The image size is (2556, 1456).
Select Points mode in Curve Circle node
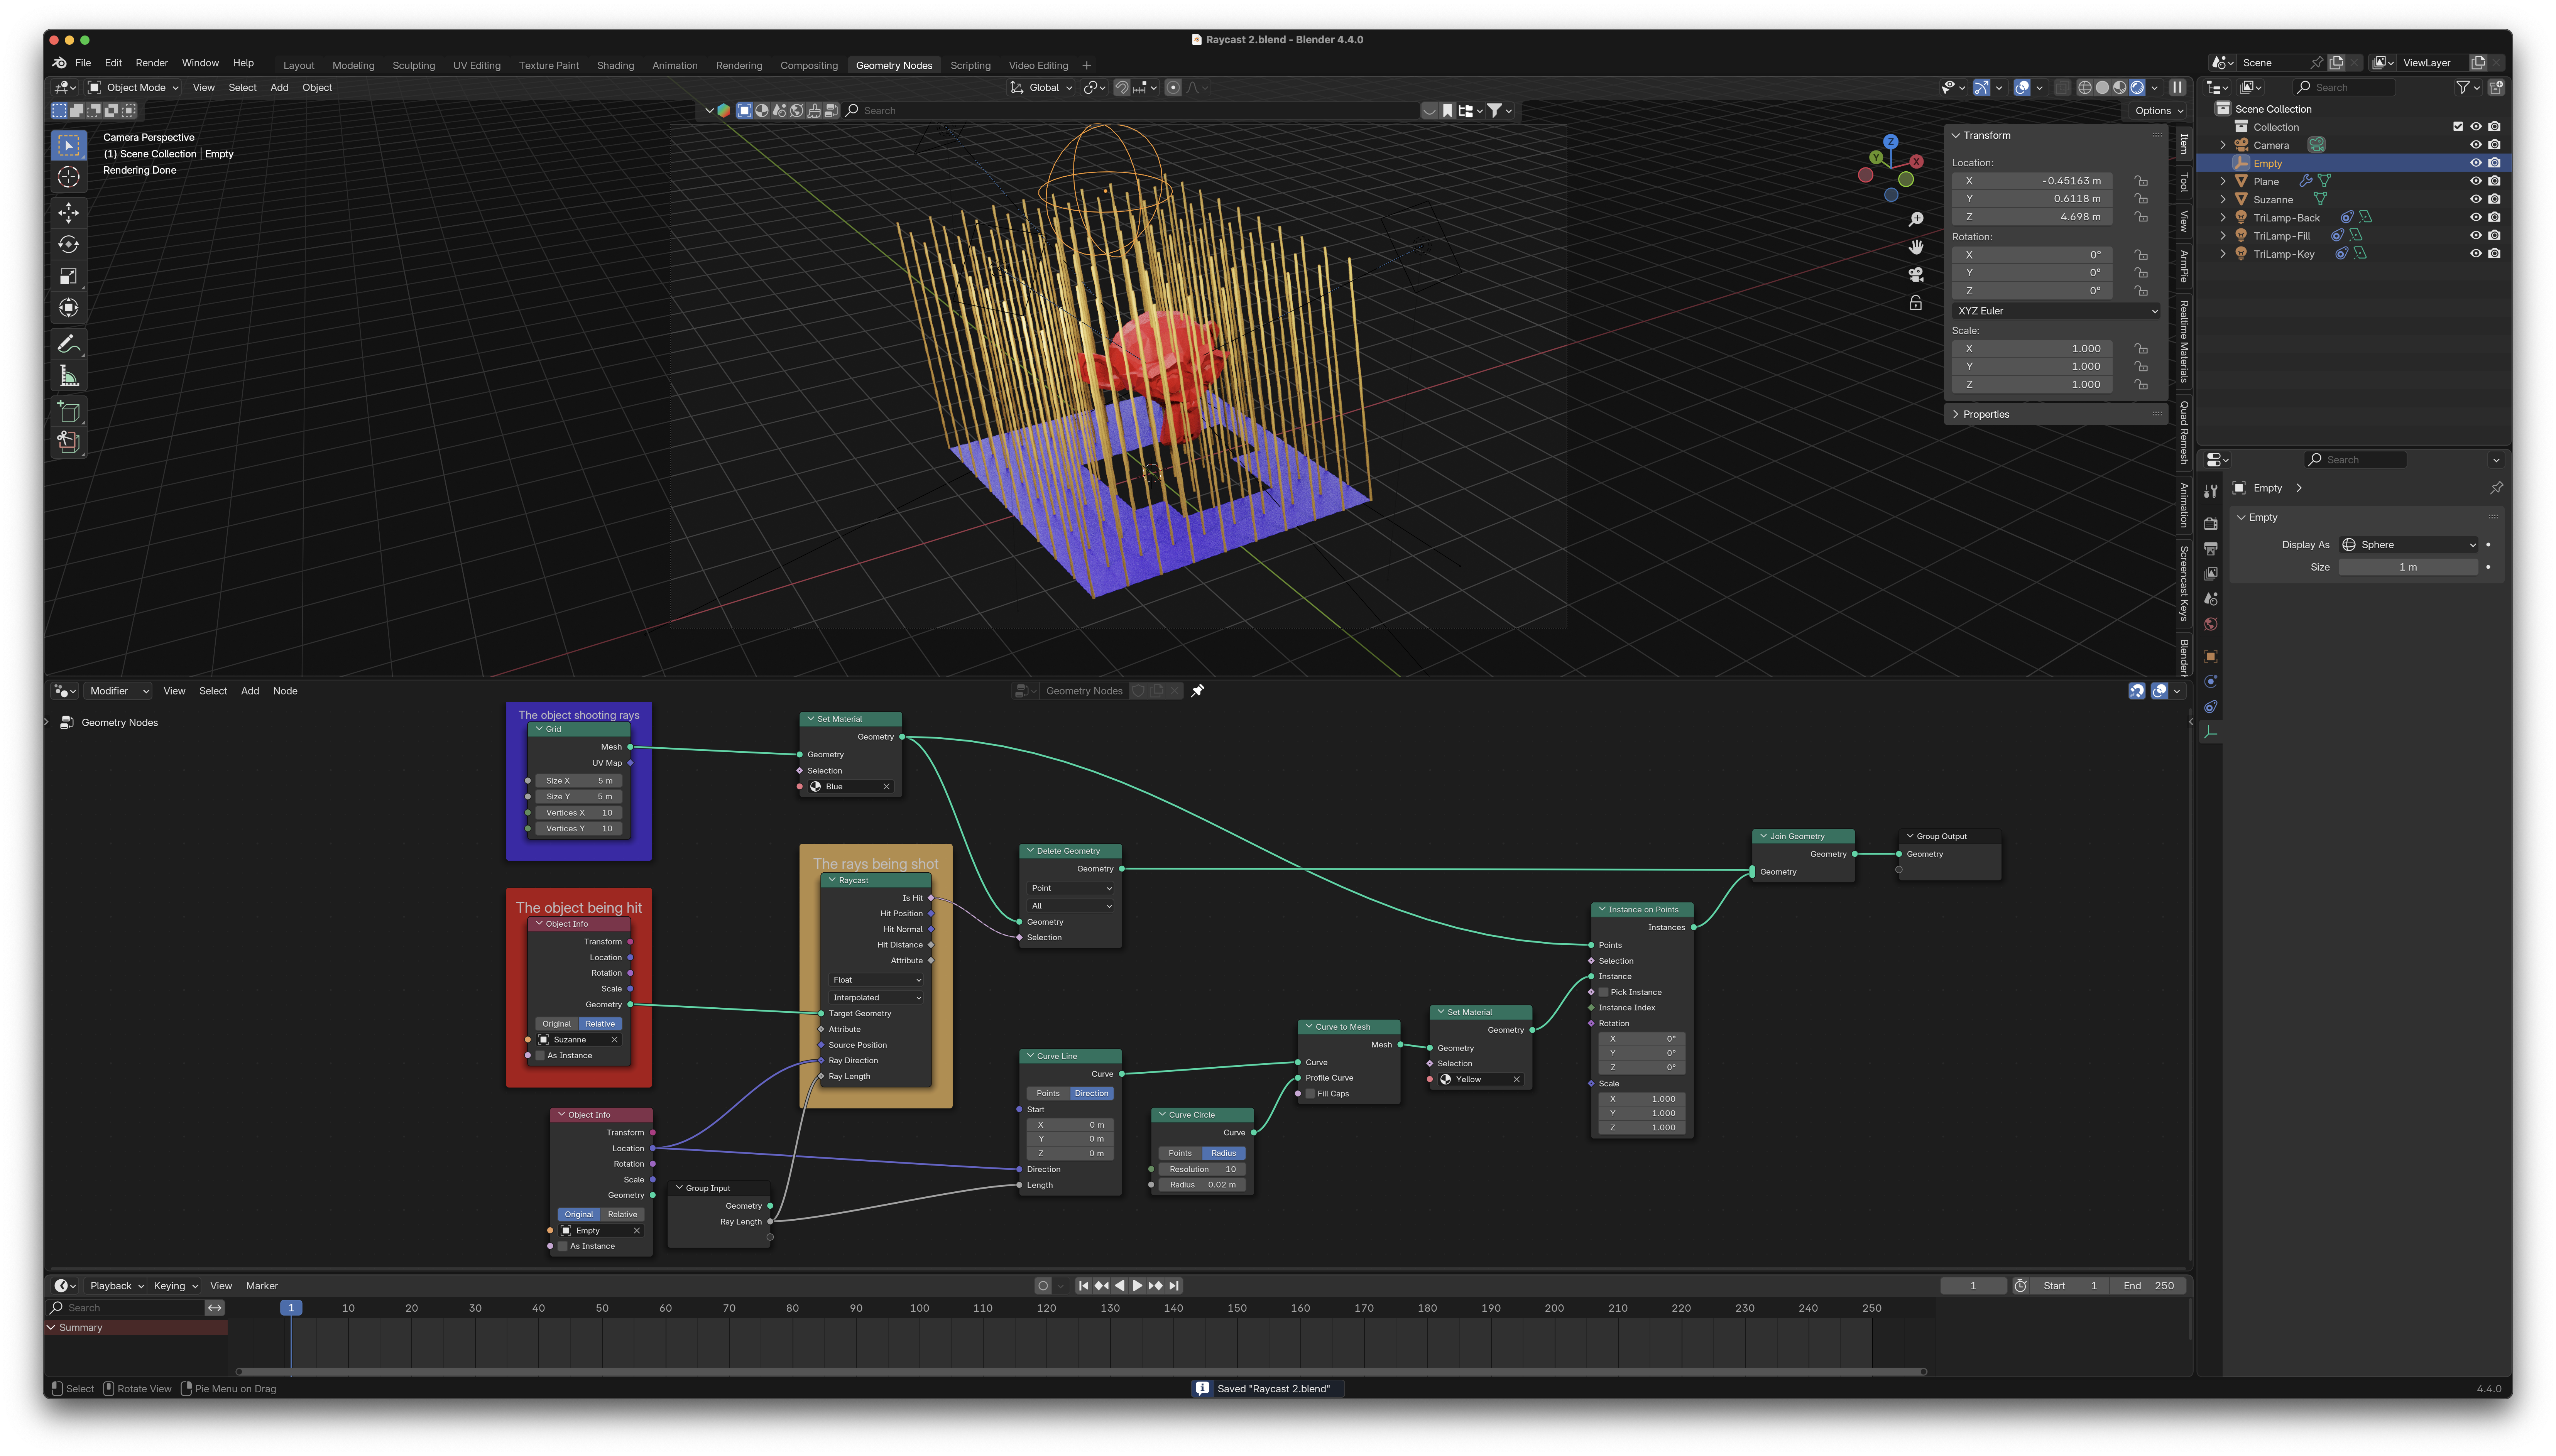click(1180, 1153)
